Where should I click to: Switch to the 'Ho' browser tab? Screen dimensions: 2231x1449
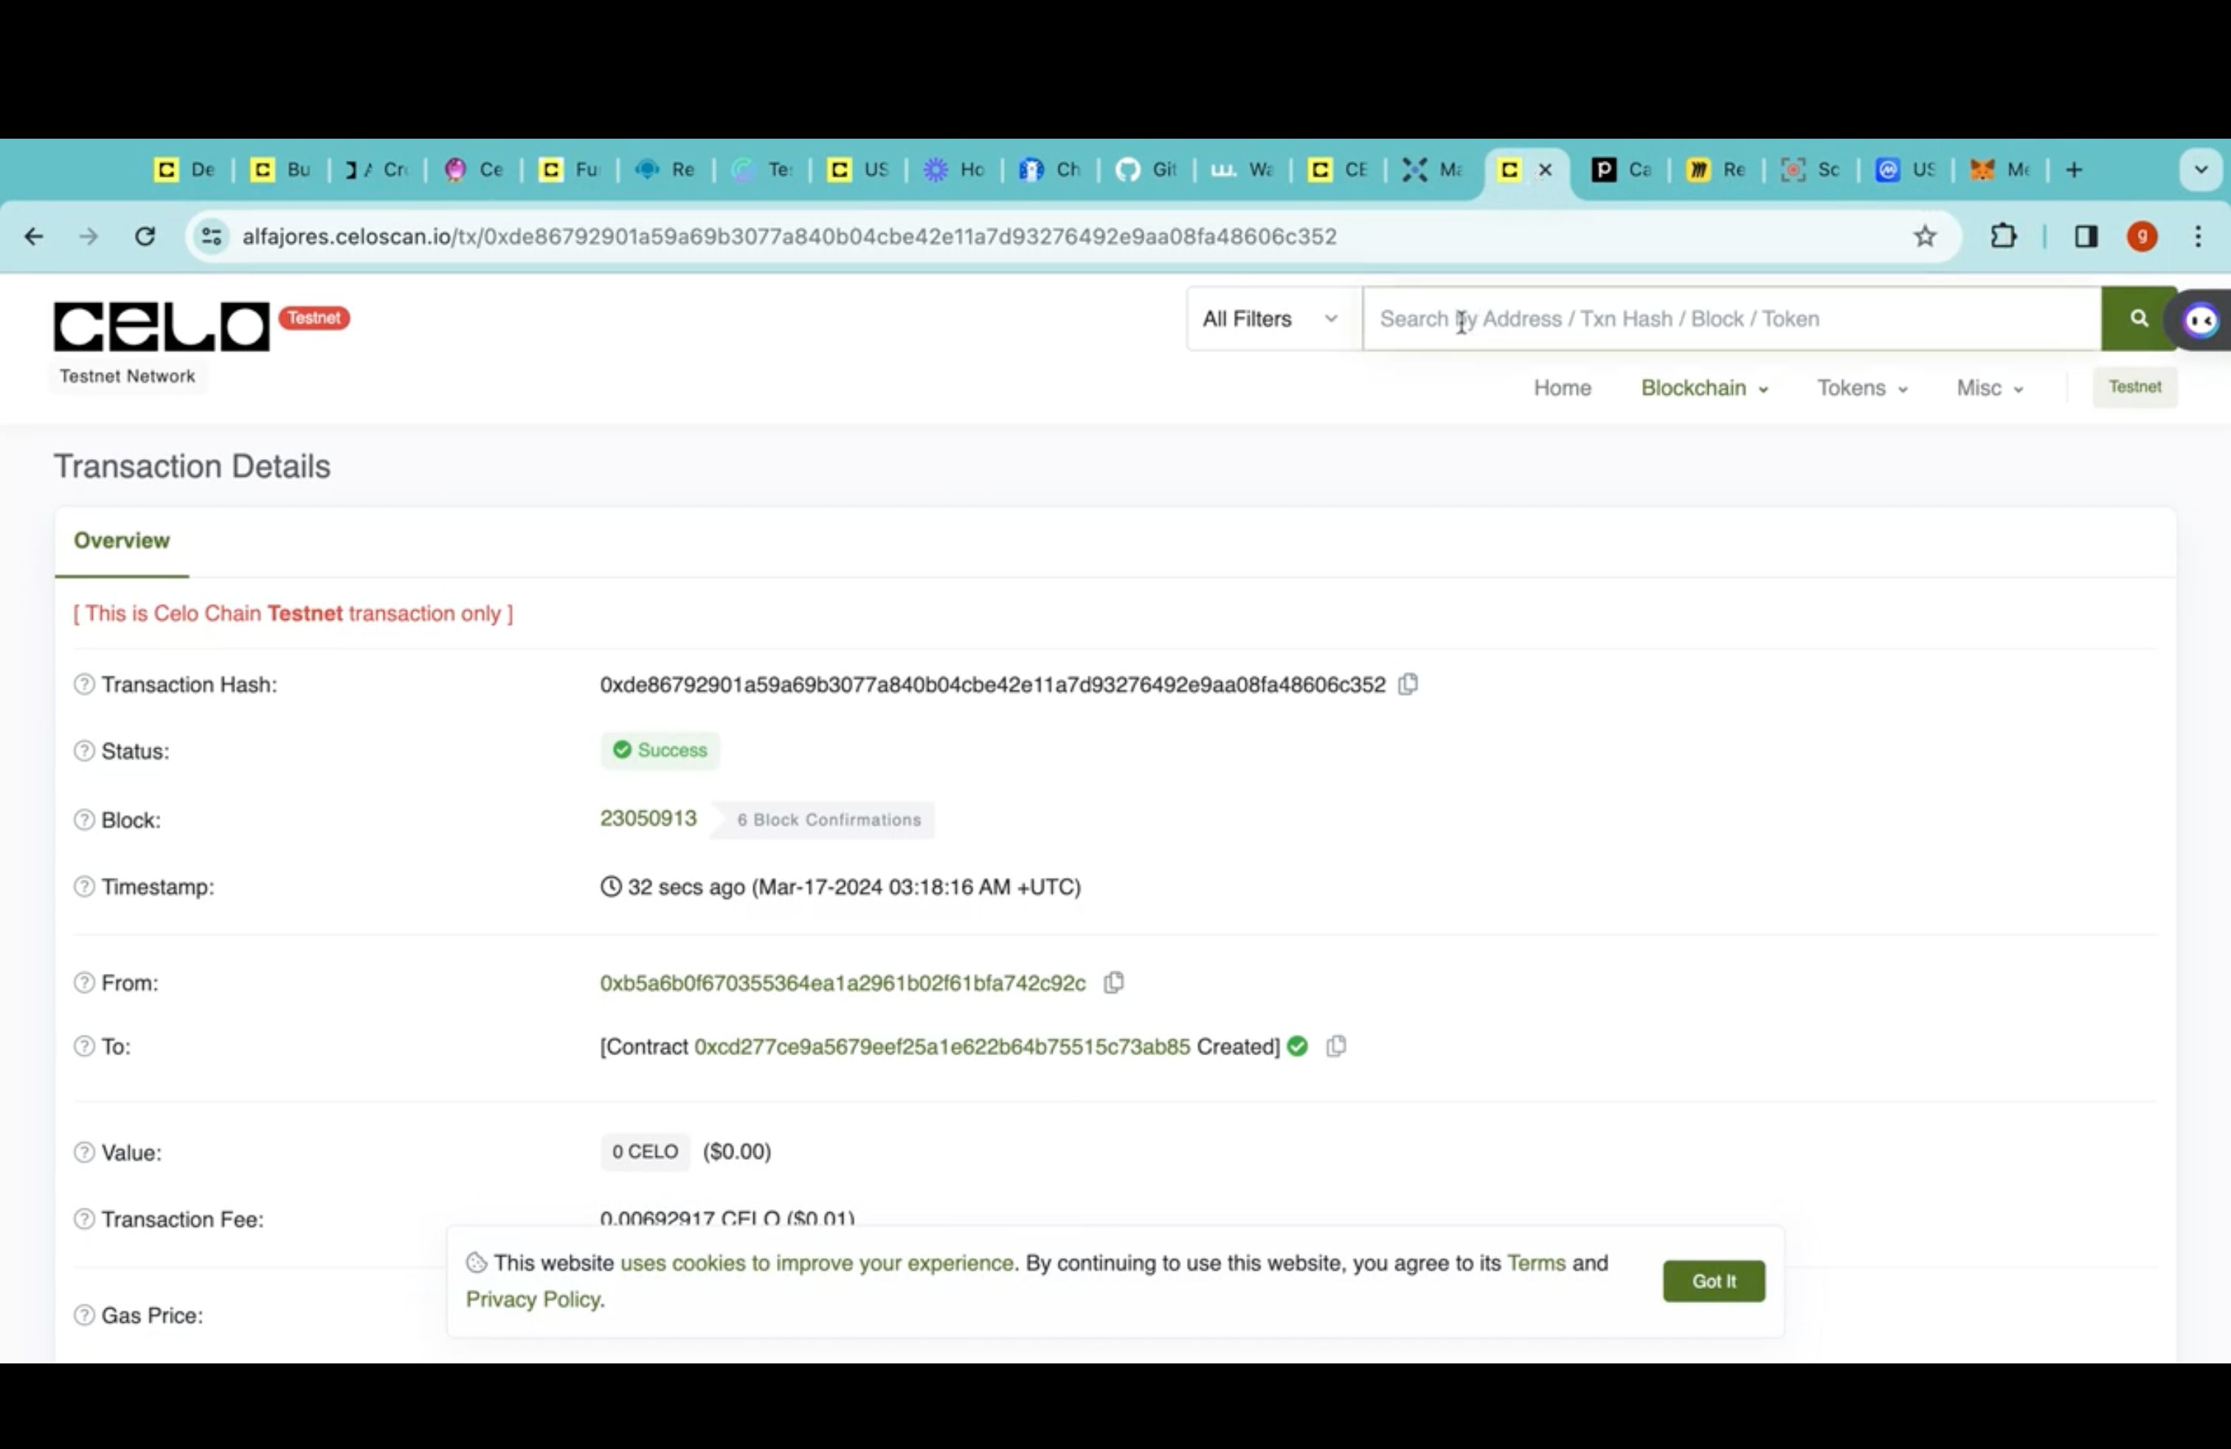[954, 170]
